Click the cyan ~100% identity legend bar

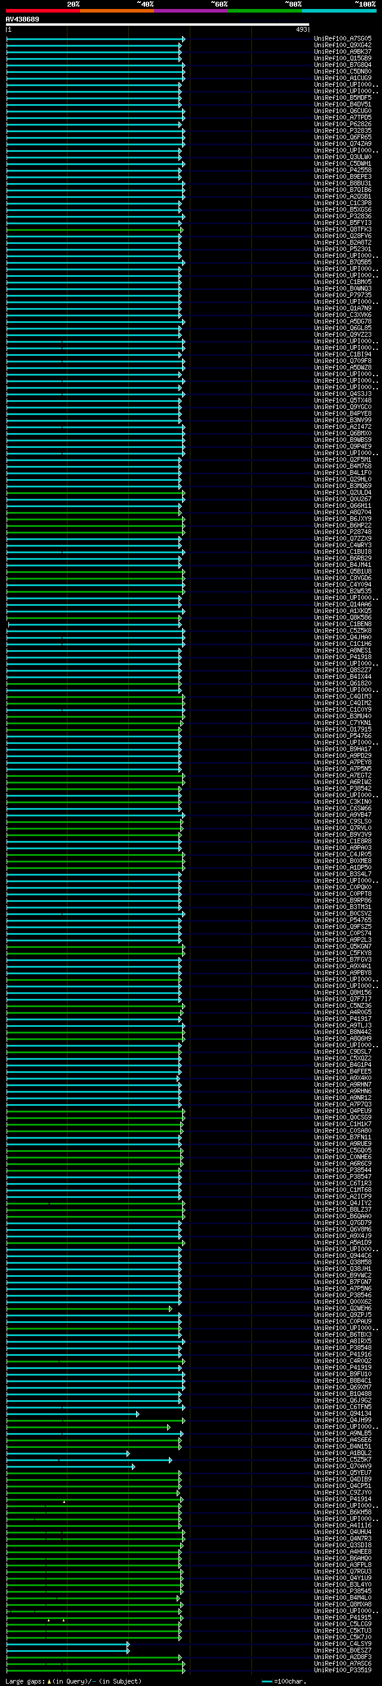click(339, 11)
